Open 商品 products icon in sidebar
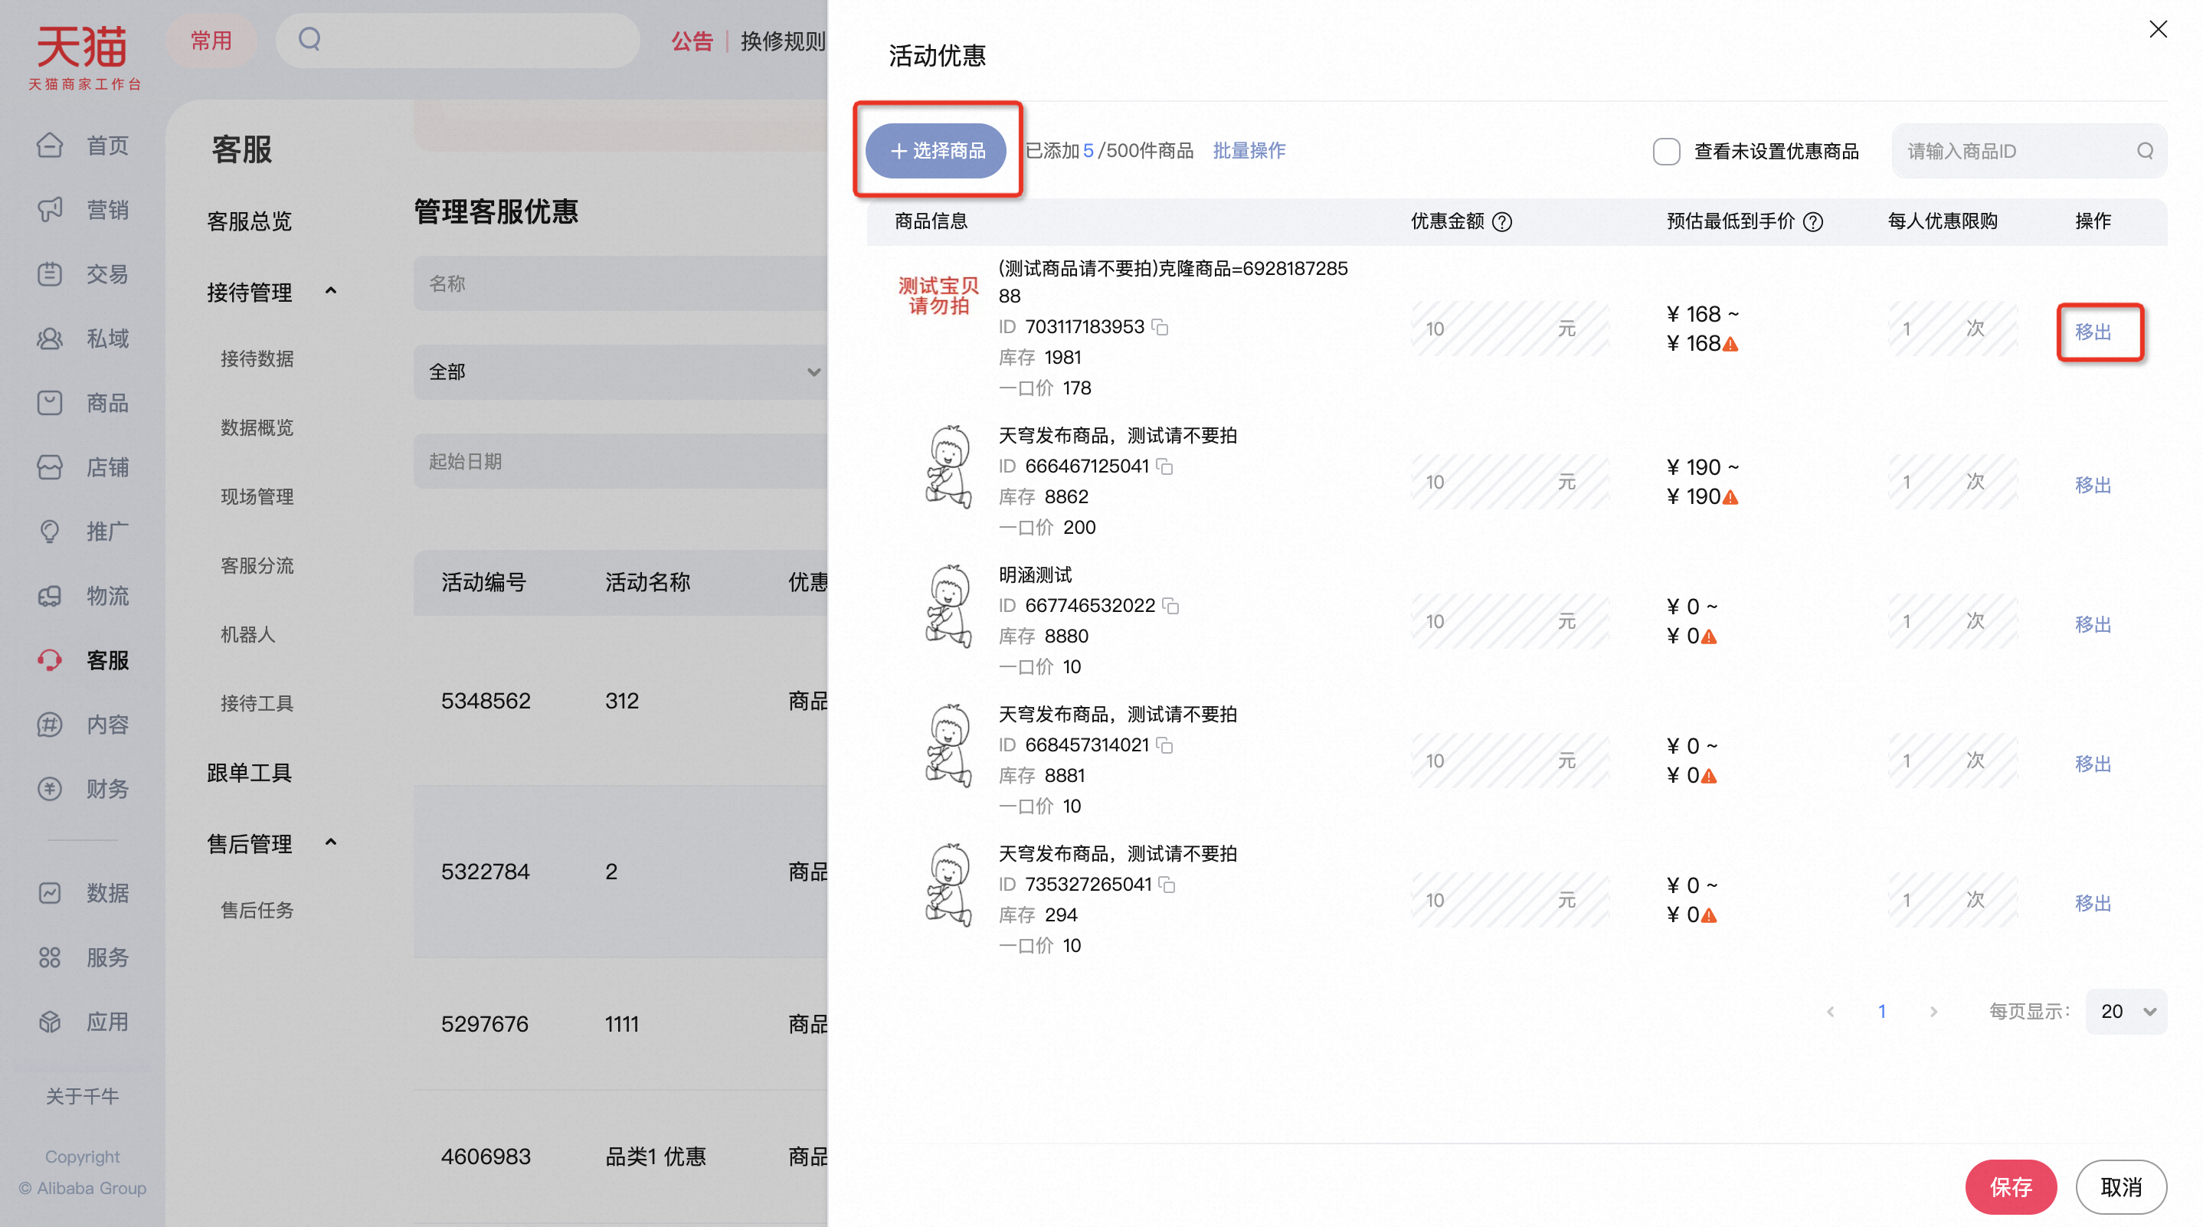The height and width of the screenshot is (1227, 2203). point(50,403)
